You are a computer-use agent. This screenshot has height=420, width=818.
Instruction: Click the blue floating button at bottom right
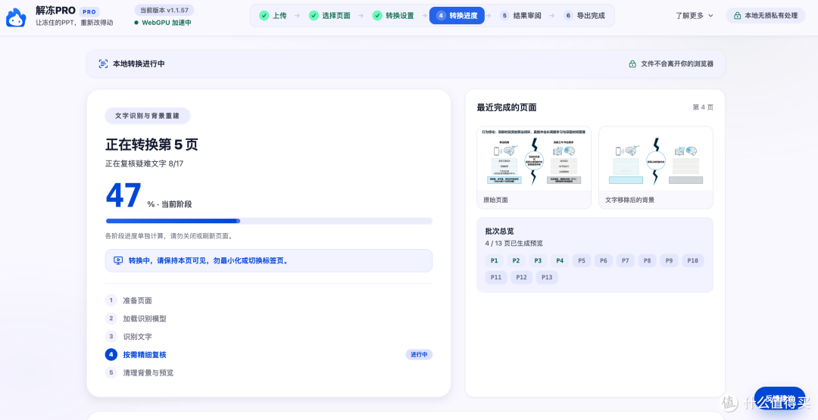[x=780, y=398]
